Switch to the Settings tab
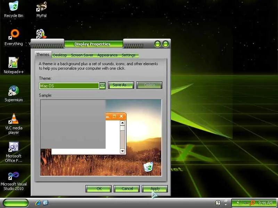278x208 pixels. pos(129,55)
